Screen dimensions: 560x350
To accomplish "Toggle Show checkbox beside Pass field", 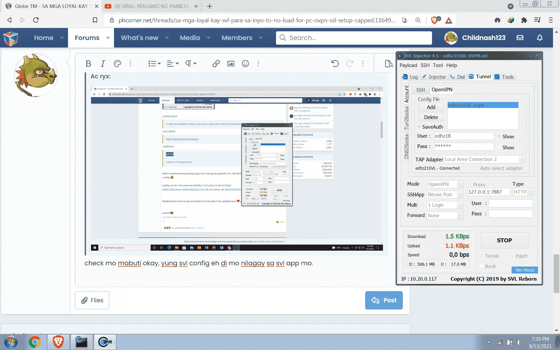I will (x=499, y=147).
